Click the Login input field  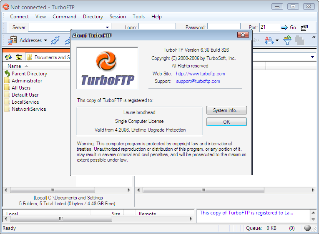[x=157, y=26]
